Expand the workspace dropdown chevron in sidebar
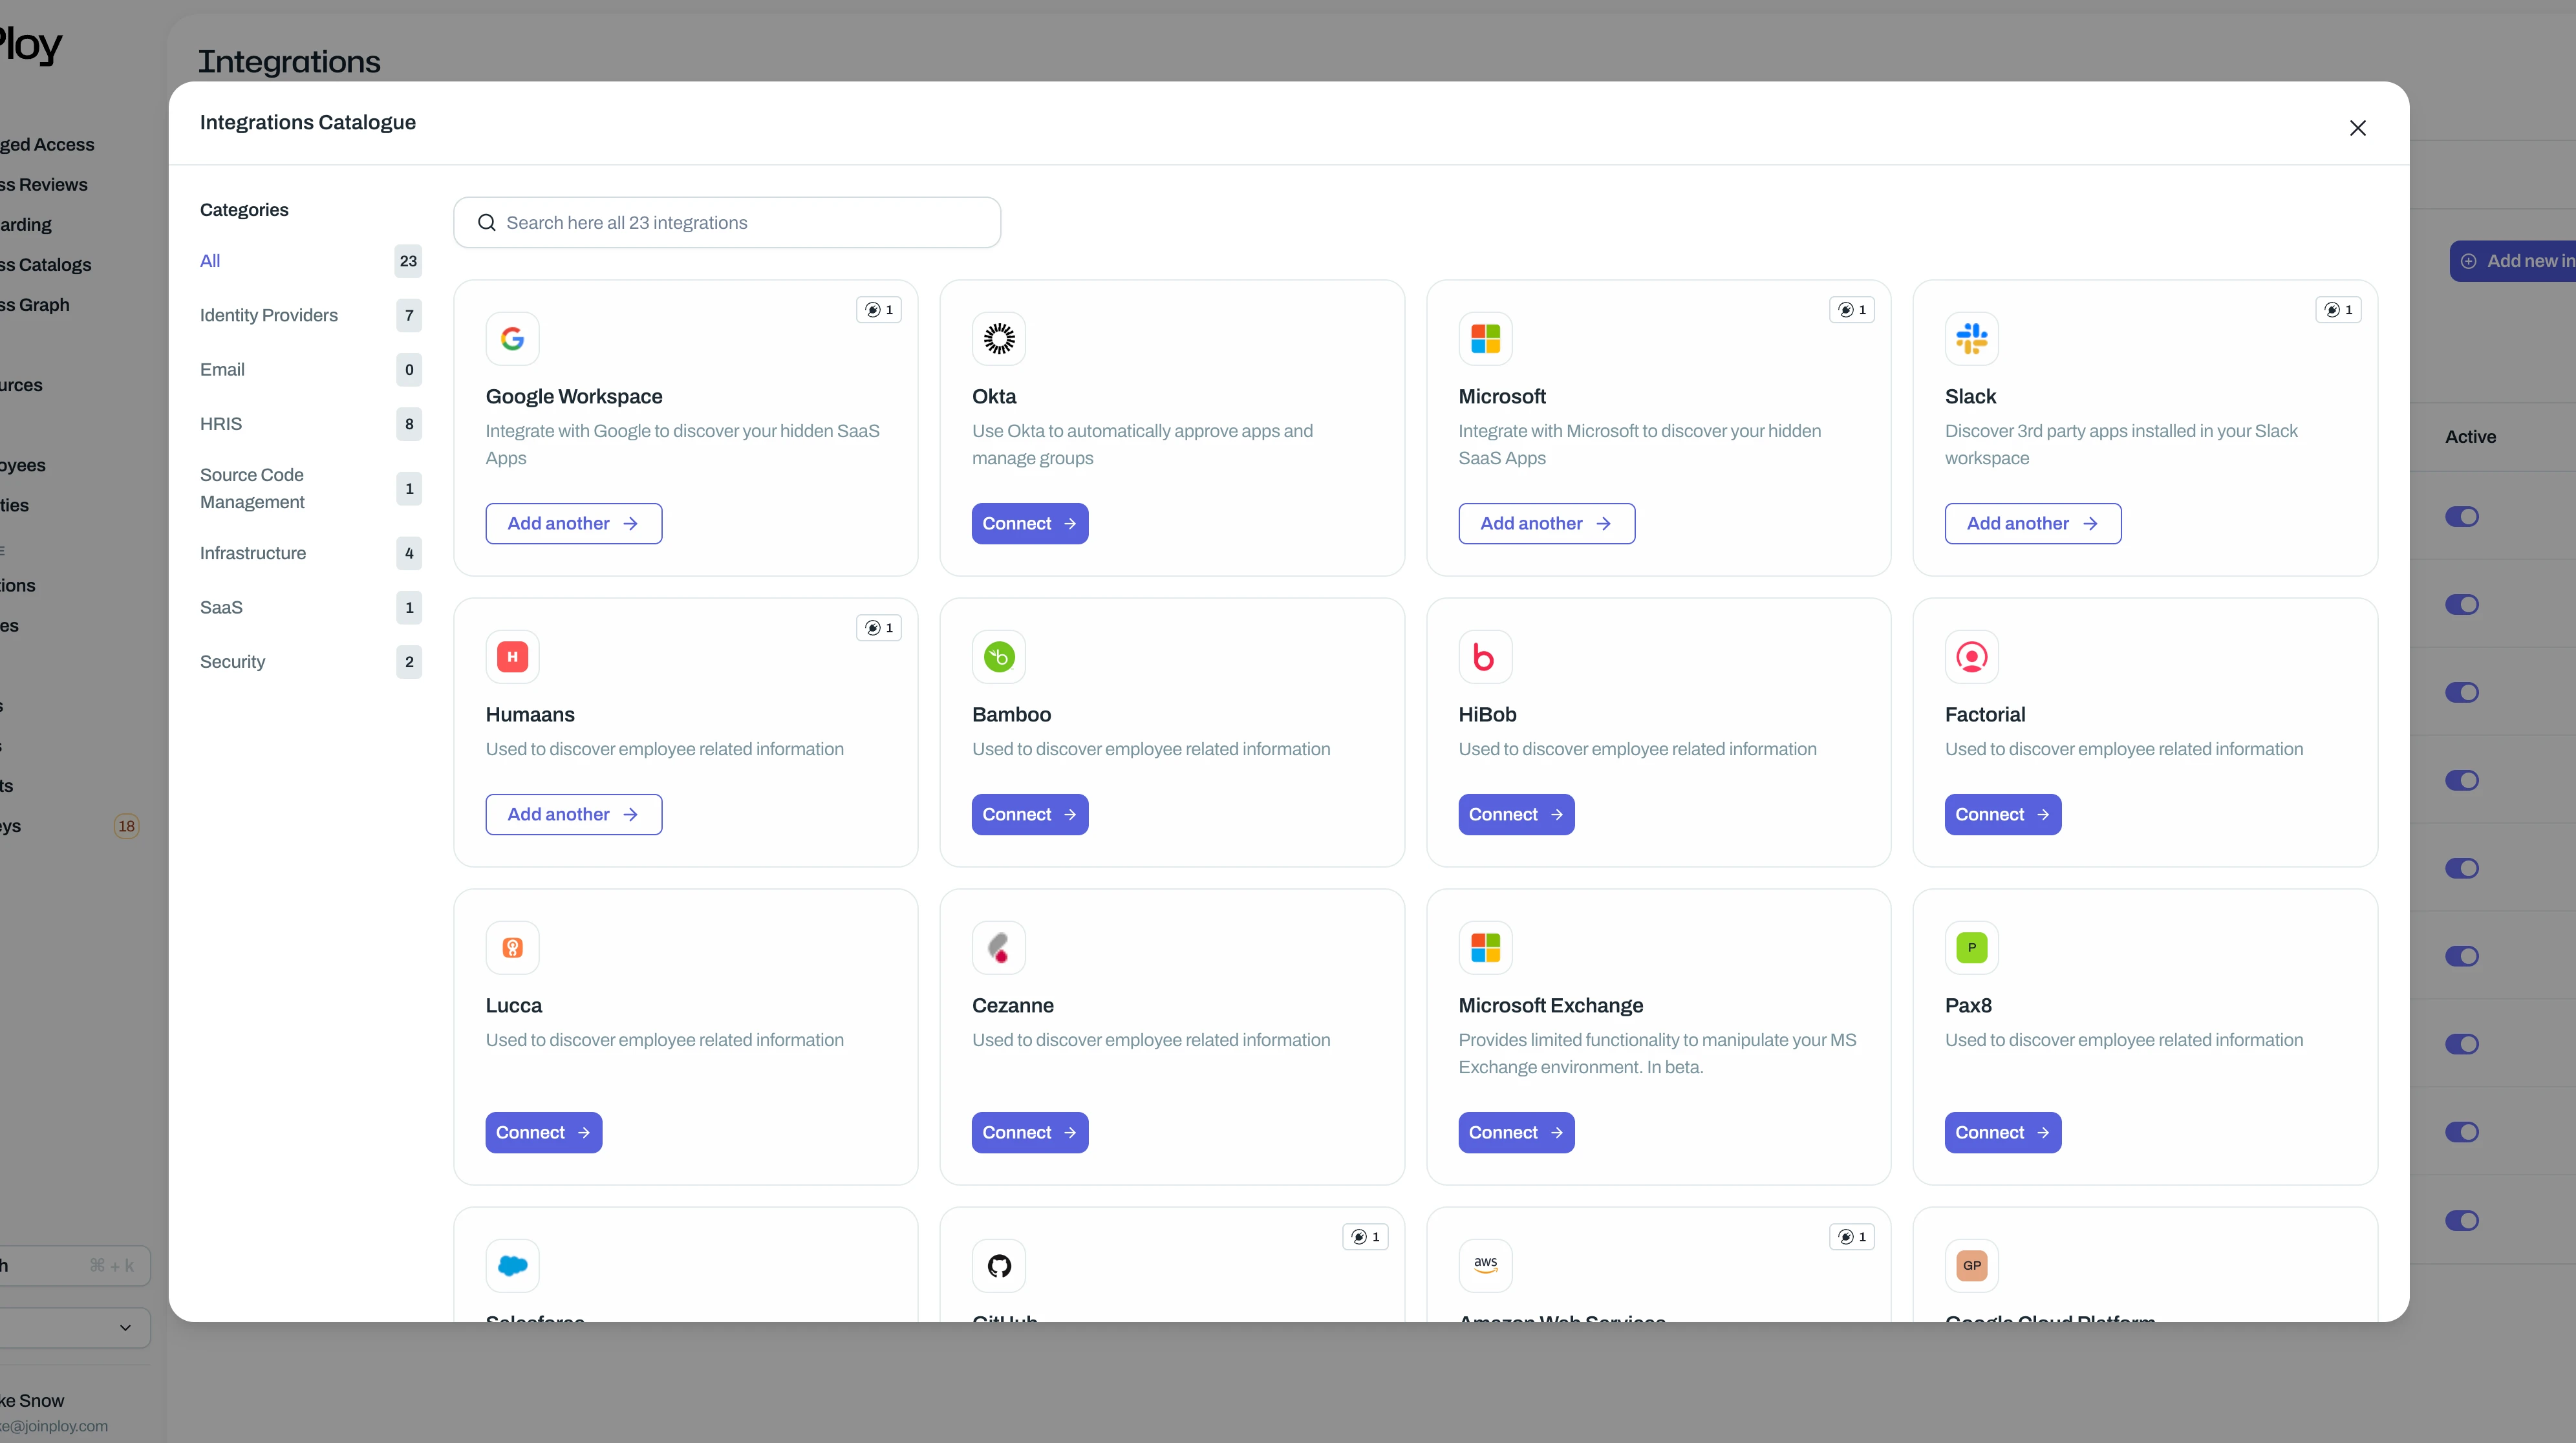The width and height of the screenshot is (2576, 1443). [x=125, y=1328]
